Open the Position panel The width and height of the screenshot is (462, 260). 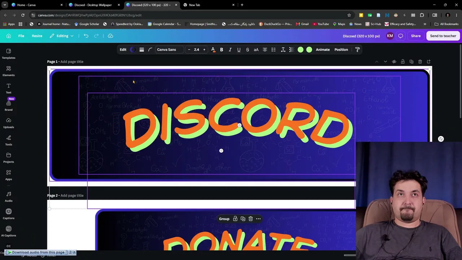(341, 49)
